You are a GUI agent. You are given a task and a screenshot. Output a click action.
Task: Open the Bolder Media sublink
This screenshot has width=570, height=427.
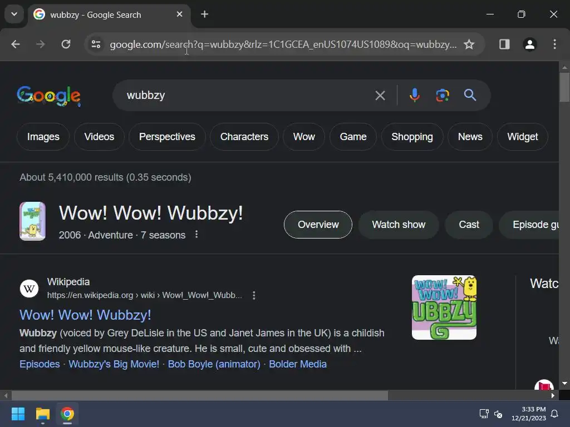tap(298, 364)
